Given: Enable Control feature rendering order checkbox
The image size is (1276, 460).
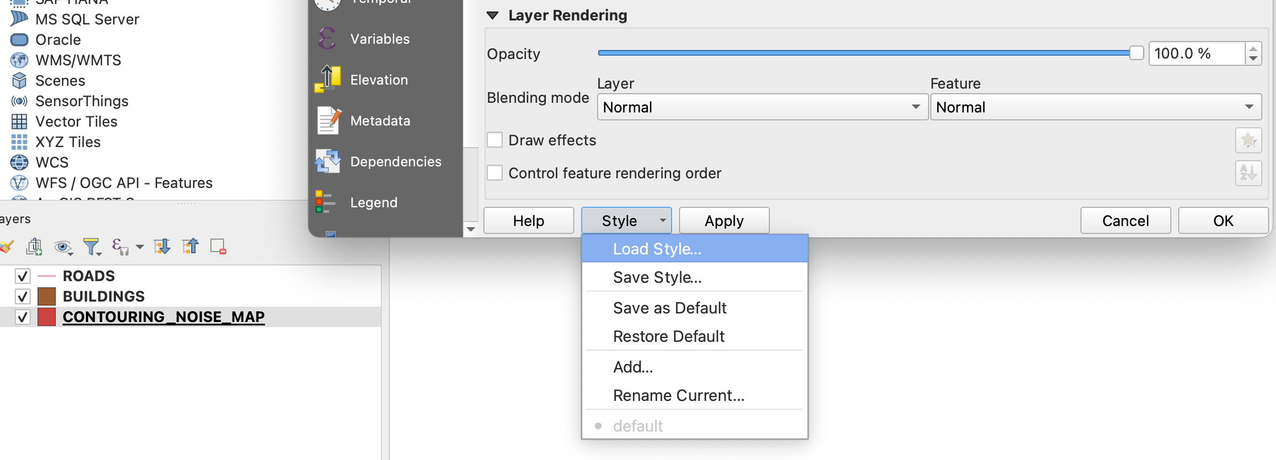Looking at the screenshot, I should click(x=495, y=173).
